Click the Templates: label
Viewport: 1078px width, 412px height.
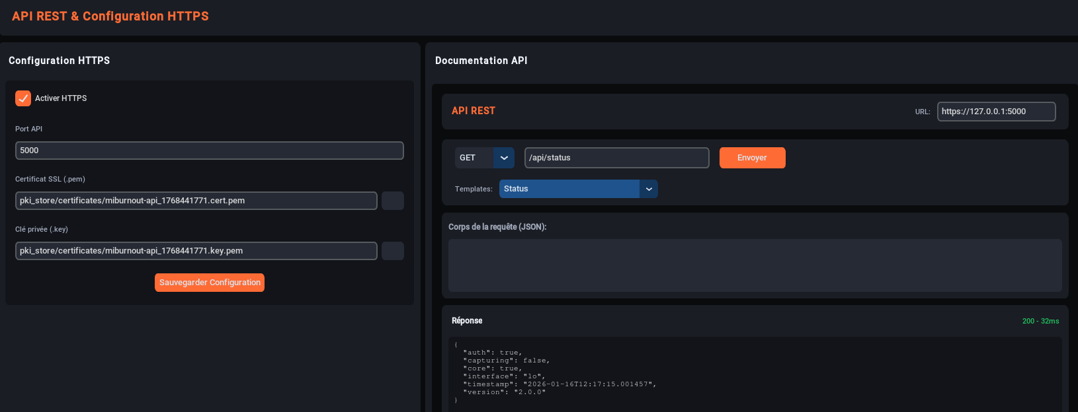click(474, 189)
